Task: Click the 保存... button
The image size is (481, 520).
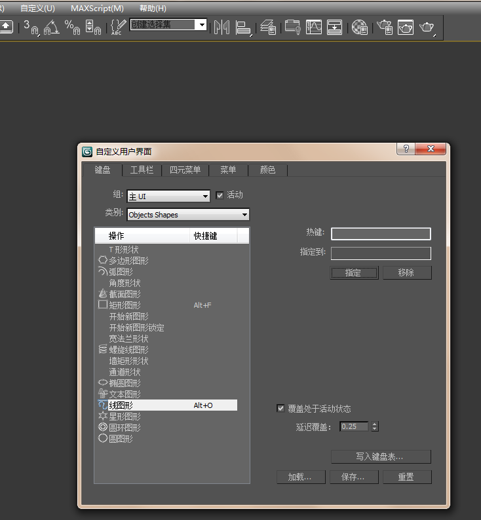Action: point(354,477)
